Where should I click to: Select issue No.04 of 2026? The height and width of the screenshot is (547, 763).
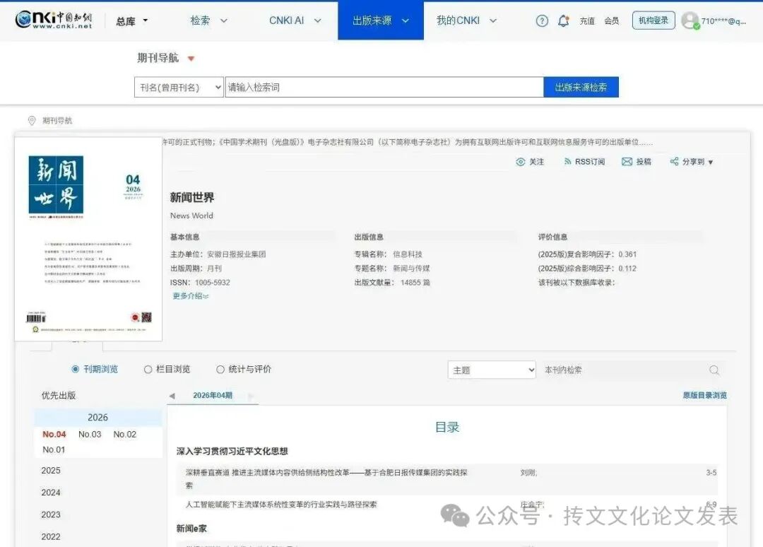(x=54, y=434)
